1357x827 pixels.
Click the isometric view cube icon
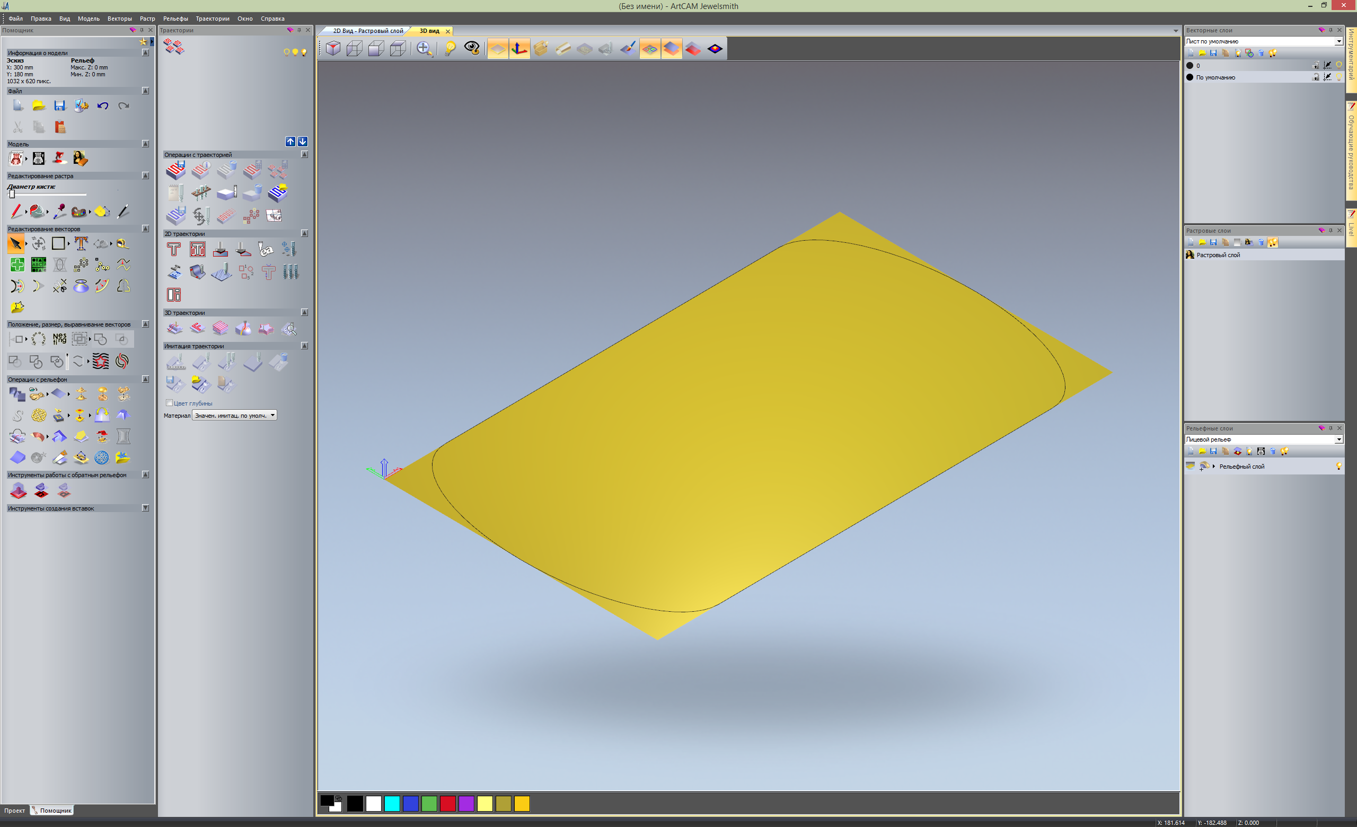(333, 48)
